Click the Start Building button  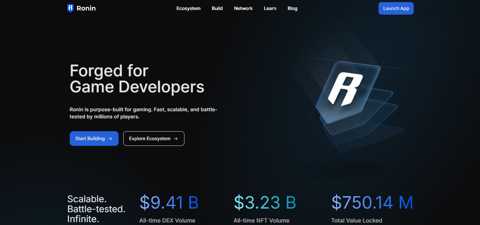(x=94, y=138)
